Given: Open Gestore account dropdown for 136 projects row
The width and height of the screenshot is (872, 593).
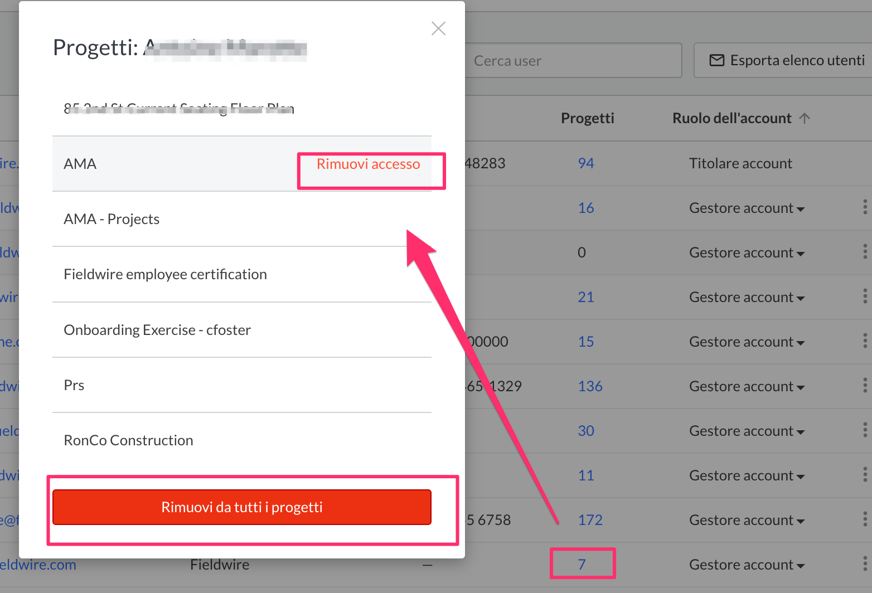Looking at the screenshot, I should tap(747, 387).
